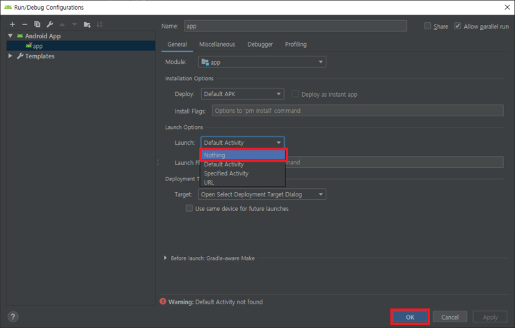Switch to the Debugger tab
Viewport: 515px width, 328px height.
260,44
